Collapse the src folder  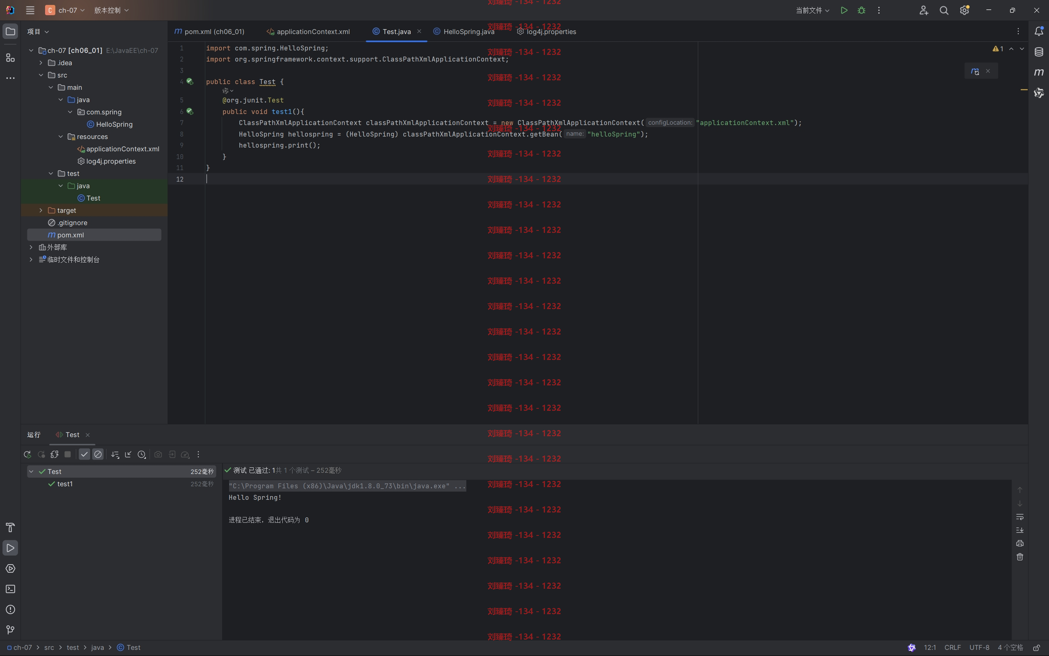coord(41,75)
